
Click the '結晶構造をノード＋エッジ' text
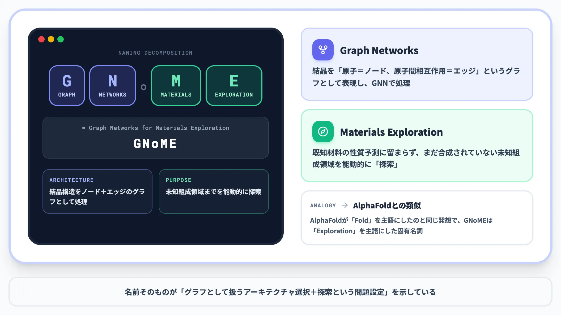click(97, 197)
